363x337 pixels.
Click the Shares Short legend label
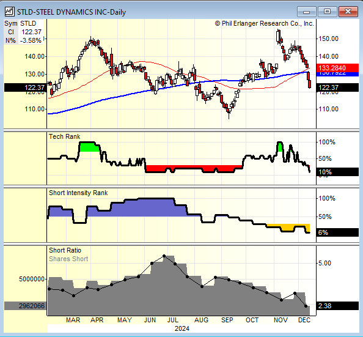click(x=68, y=259)
